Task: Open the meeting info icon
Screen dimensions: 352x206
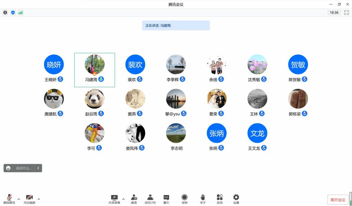Action: pyautogui.click(x=5, y=13)
